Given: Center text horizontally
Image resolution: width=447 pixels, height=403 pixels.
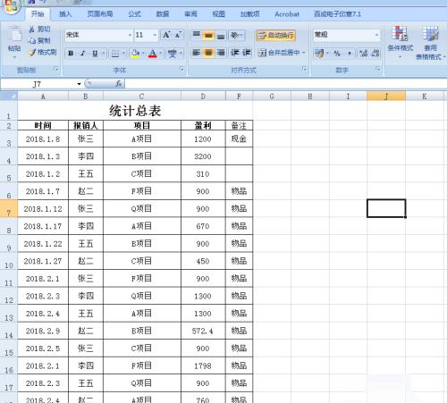Looking at the screenshot, I should pyautogui.click(x=208, y=53).
